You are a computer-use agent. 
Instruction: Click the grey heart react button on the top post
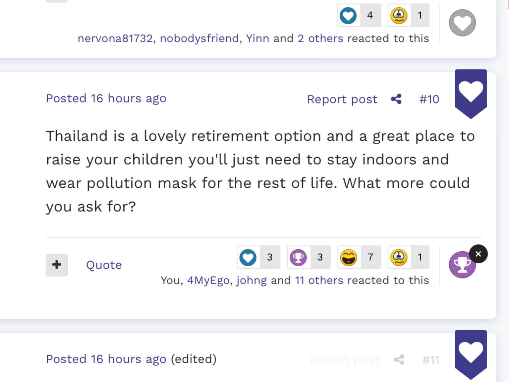[x=462, y=23]
